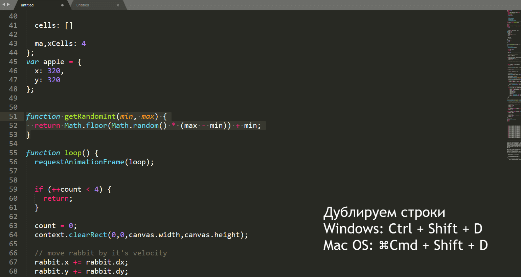Click 'Math.random()' call text
This screenshot has height=277, width=521.
click(x=139, y=126)
